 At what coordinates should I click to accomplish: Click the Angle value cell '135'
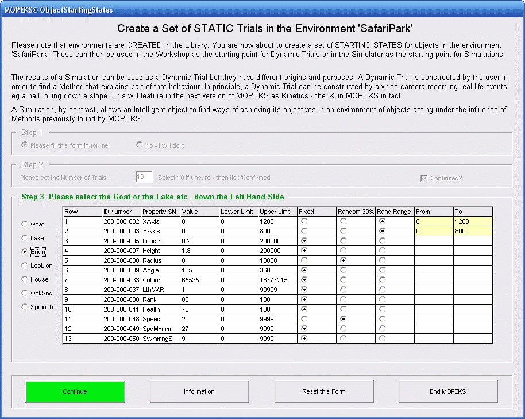[x=199, y=270]
